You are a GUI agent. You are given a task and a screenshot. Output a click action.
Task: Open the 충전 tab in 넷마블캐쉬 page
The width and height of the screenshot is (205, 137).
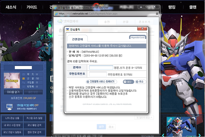(x=107, y=22)
